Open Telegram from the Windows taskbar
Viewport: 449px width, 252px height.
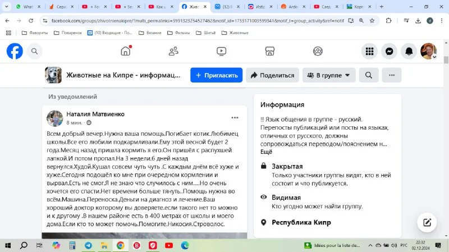pos(88,245)
